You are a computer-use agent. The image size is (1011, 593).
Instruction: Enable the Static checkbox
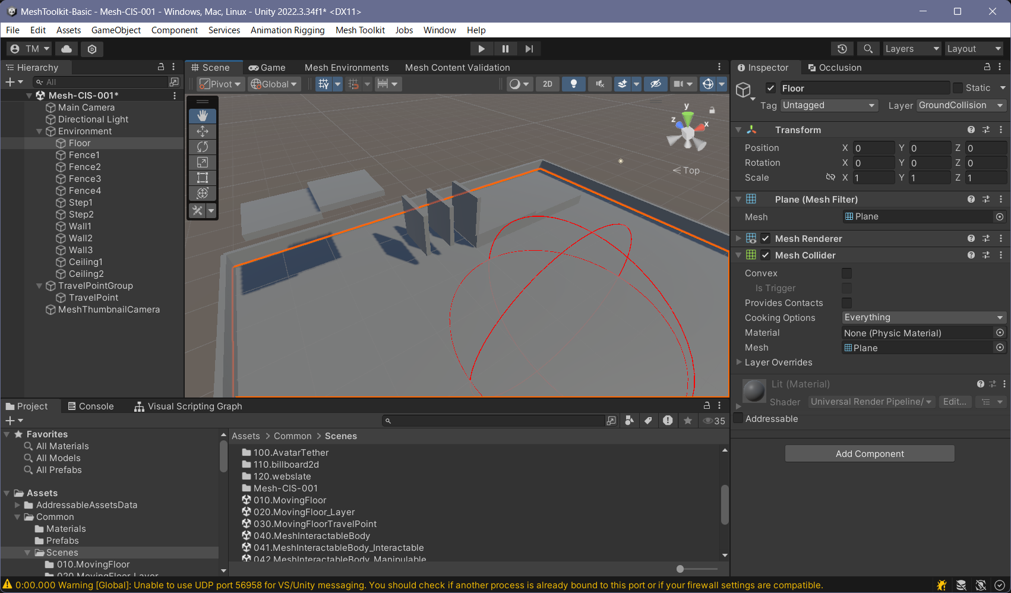958,88
